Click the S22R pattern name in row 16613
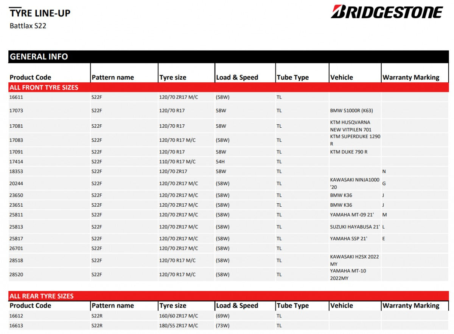 point(97,326)
